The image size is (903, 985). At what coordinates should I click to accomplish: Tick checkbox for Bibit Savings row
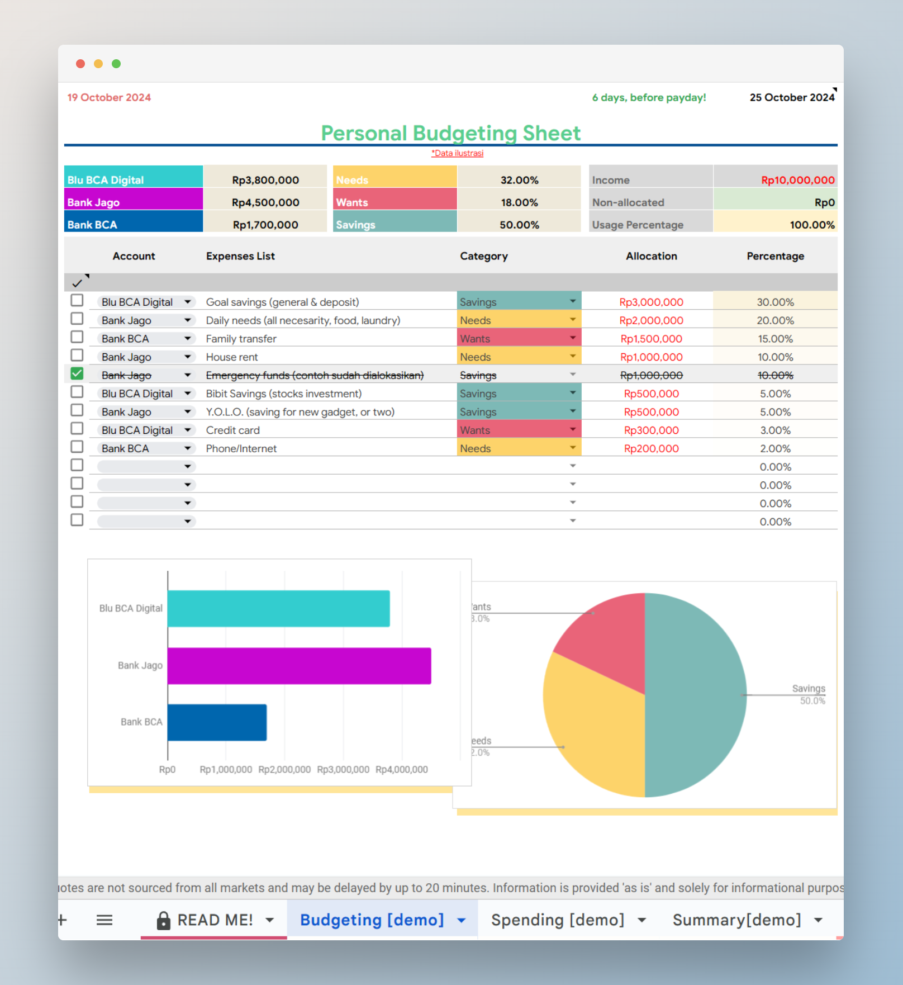coord(77,392)
